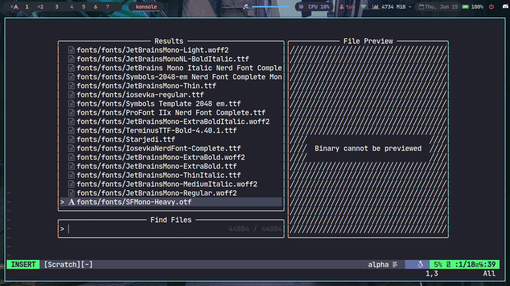Select fonts/fonts/JetBrainsMono-ExtraBold.ttf result
This screenshot has width=510, height=286.
tap(171, 166)
